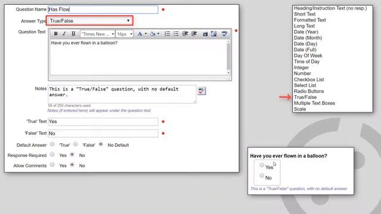
Task: Click the font color 'A' icon
Action: click(140, 34)
